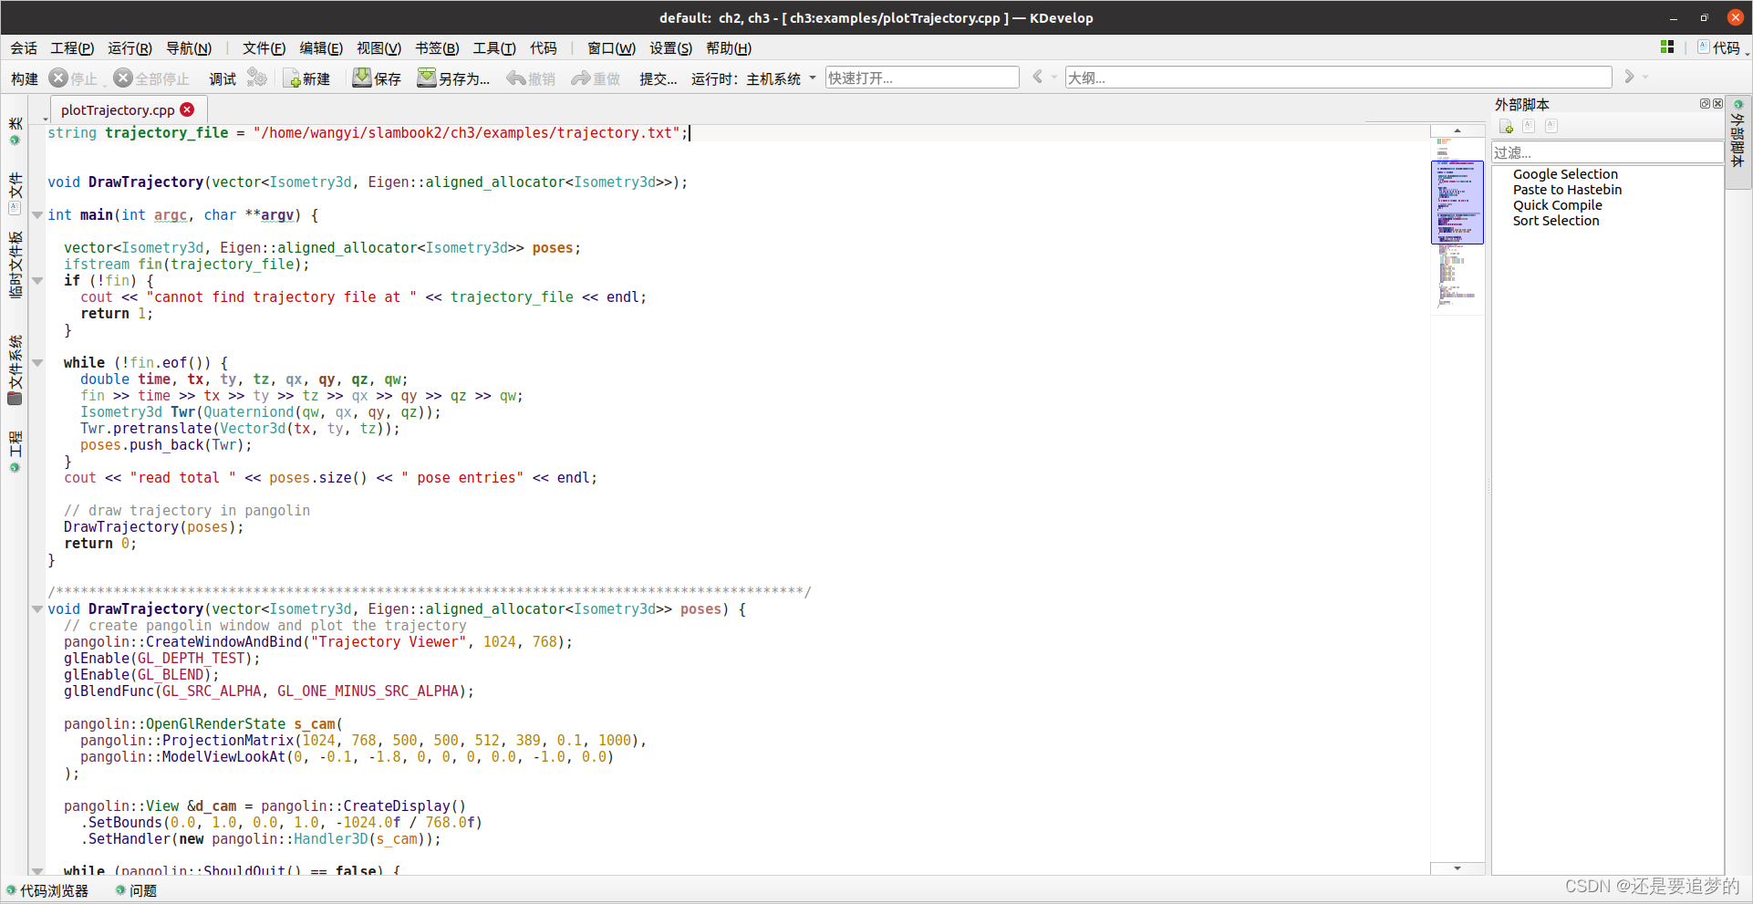Click the 全部停止 (Stop All) toolbar icon

tap(123, 78)
